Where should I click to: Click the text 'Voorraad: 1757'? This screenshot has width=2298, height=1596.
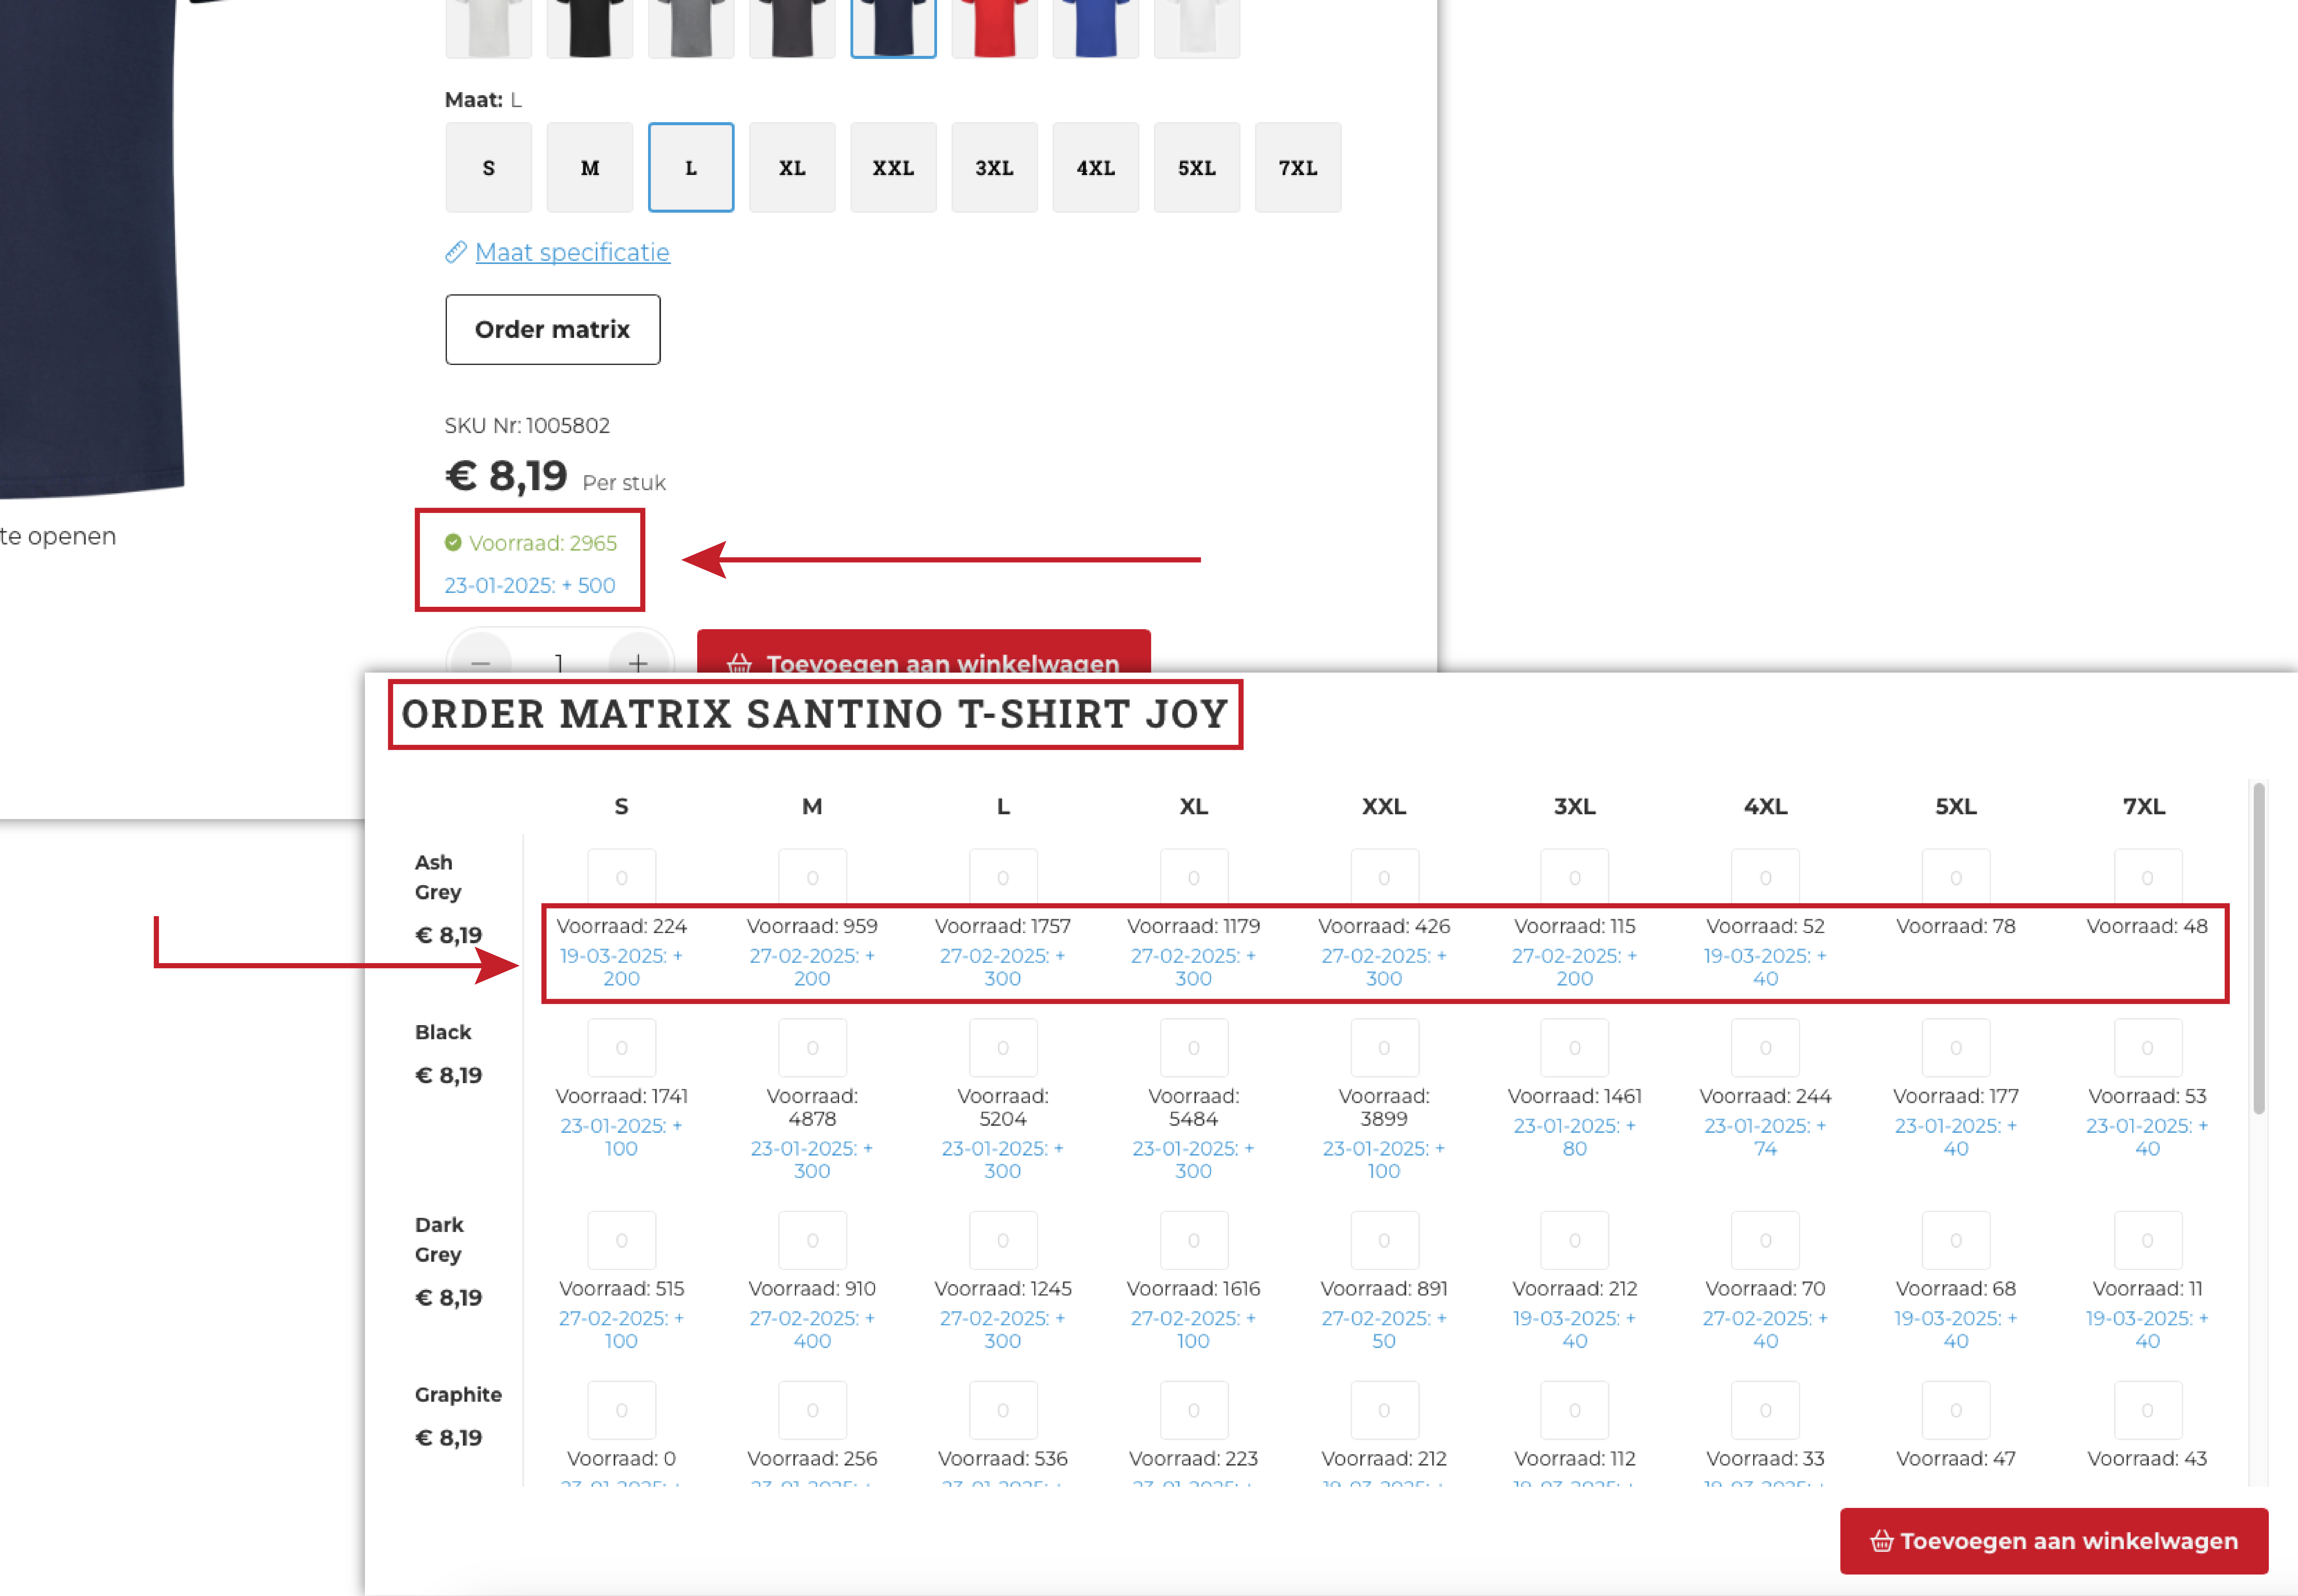pos(1003,926)
